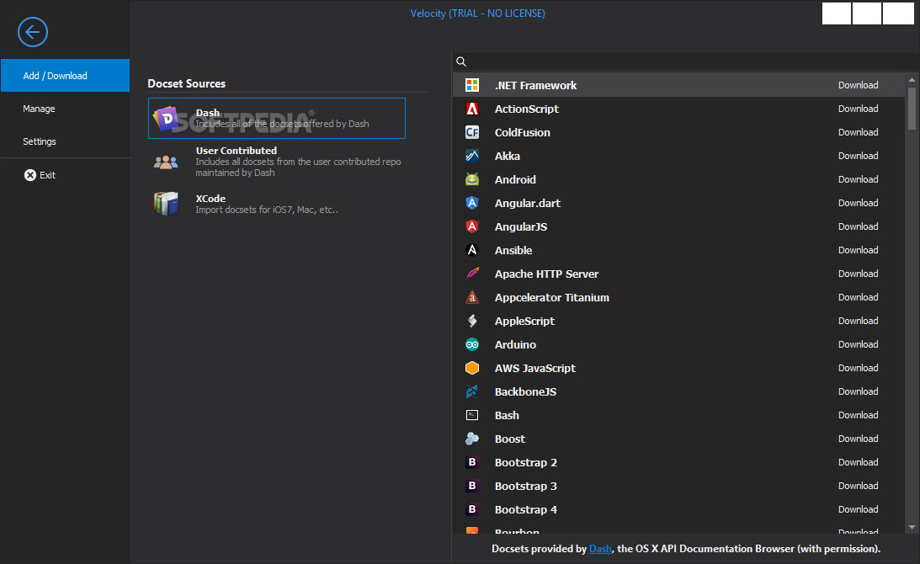
Task: Click the circular back arrow icon
Action: click(32, 32)
